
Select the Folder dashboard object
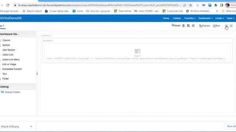point(6,78)
